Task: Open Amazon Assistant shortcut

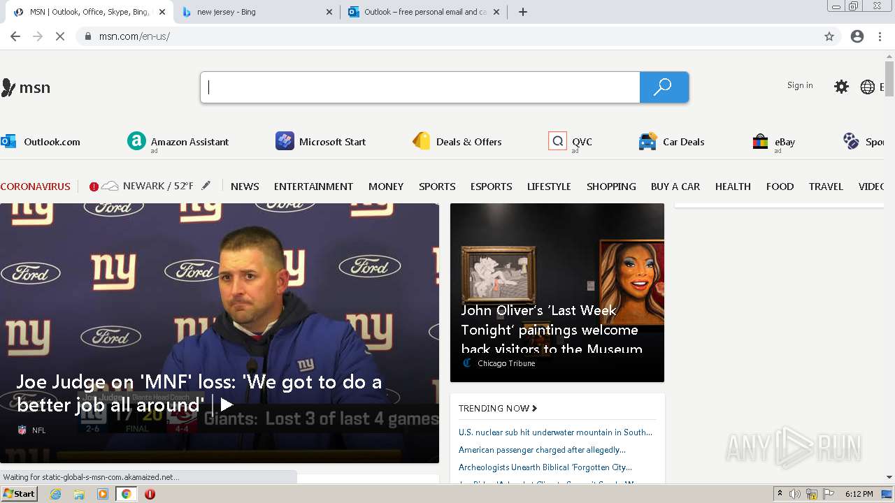Action: point(178,142)
